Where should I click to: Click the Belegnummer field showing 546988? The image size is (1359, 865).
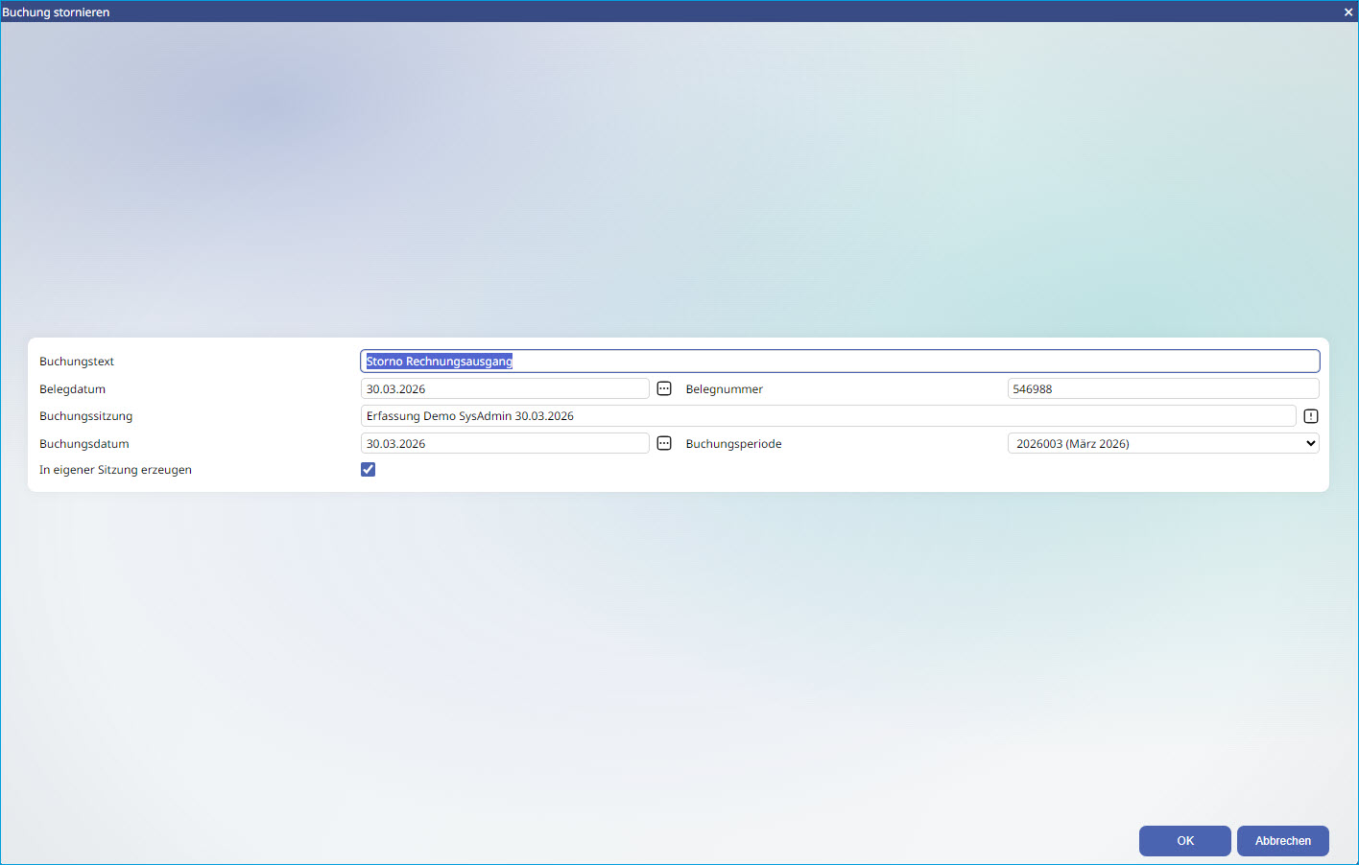point(1163,388)
